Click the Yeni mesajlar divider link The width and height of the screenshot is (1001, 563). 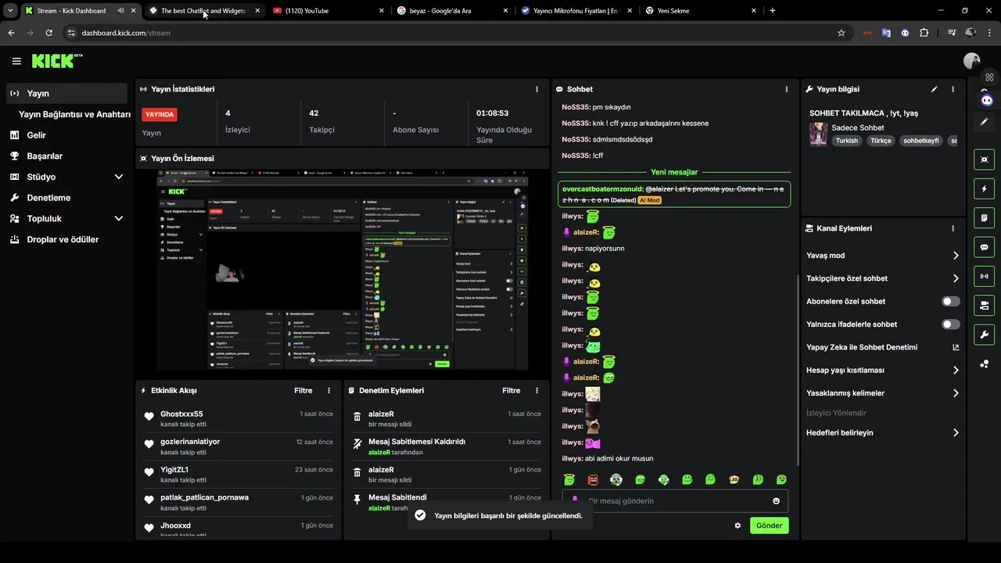point(674,172)
